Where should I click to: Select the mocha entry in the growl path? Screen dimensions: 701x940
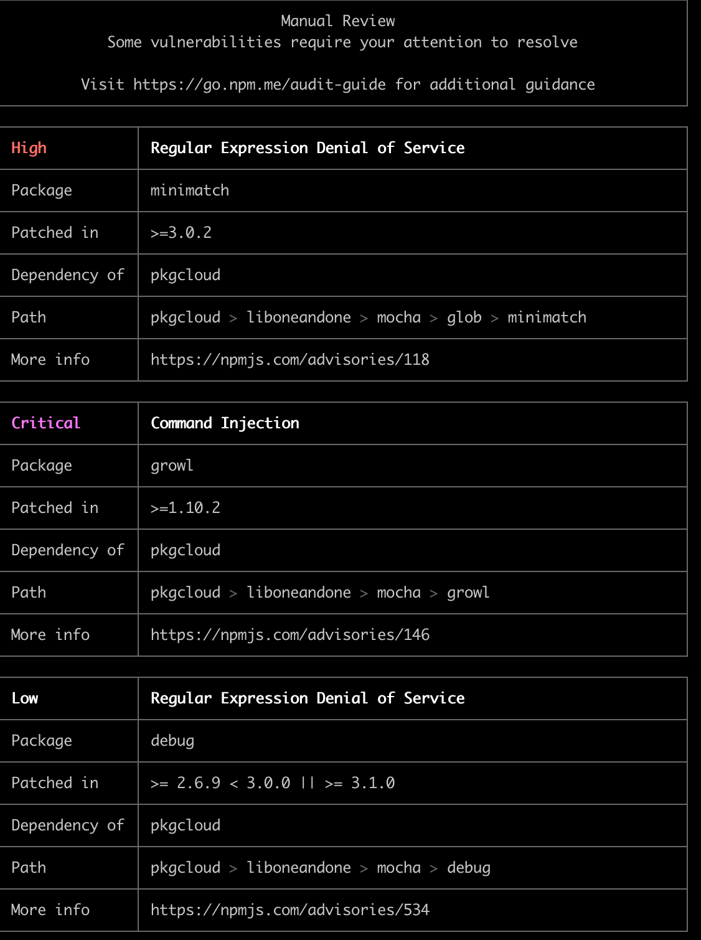398,592
